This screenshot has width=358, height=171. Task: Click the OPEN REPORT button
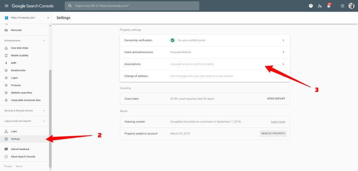tap(276, 99)
